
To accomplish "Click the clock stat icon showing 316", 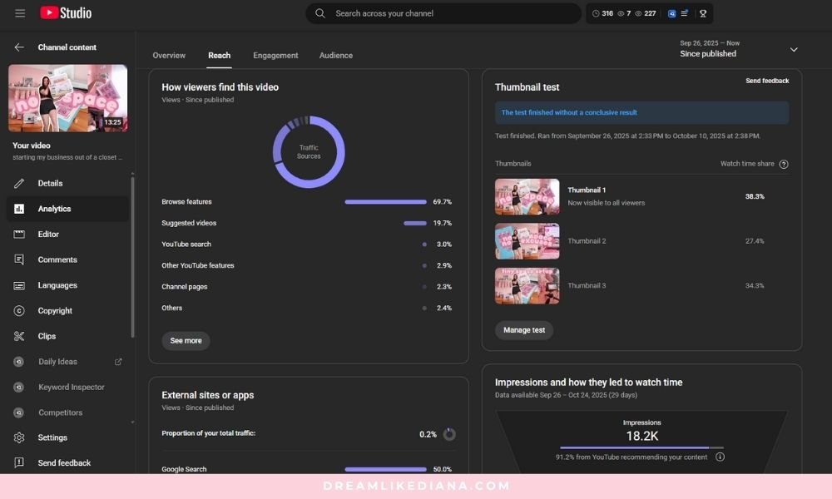I will [x=596, y=14].
